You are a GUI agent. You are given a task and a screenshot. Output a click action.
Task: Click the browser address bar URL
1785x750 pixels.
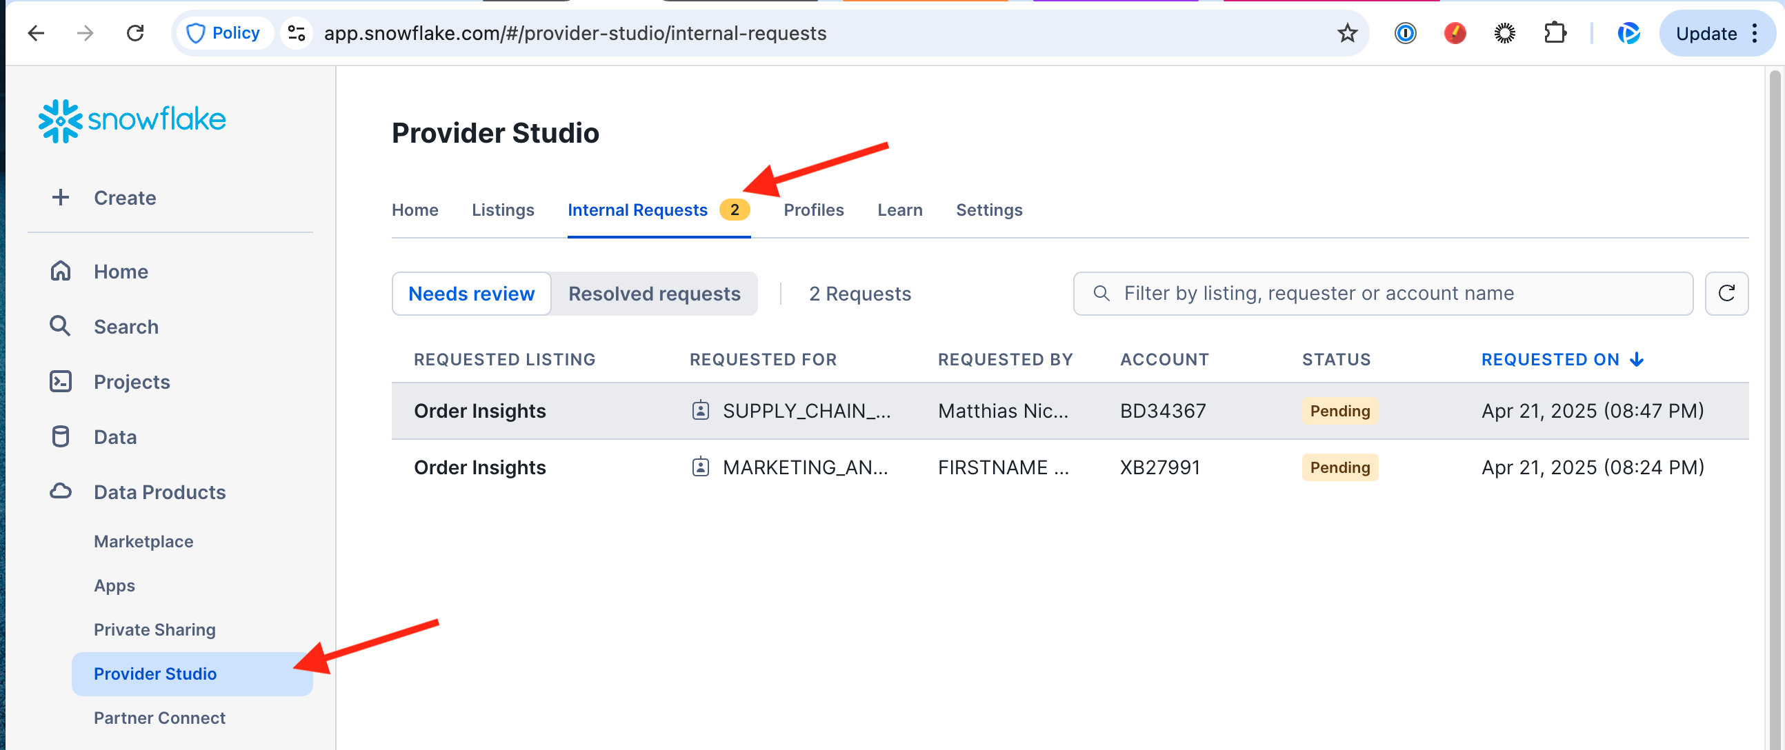pyautogui.click(x=575, y=33)
